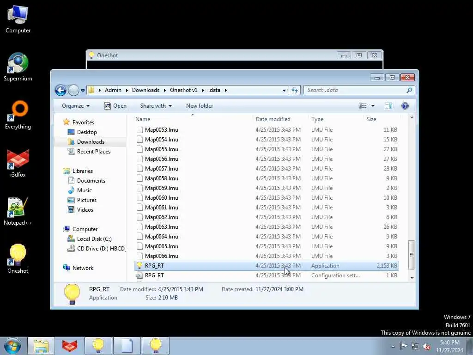Change the view with the view icon

point(363,106)
